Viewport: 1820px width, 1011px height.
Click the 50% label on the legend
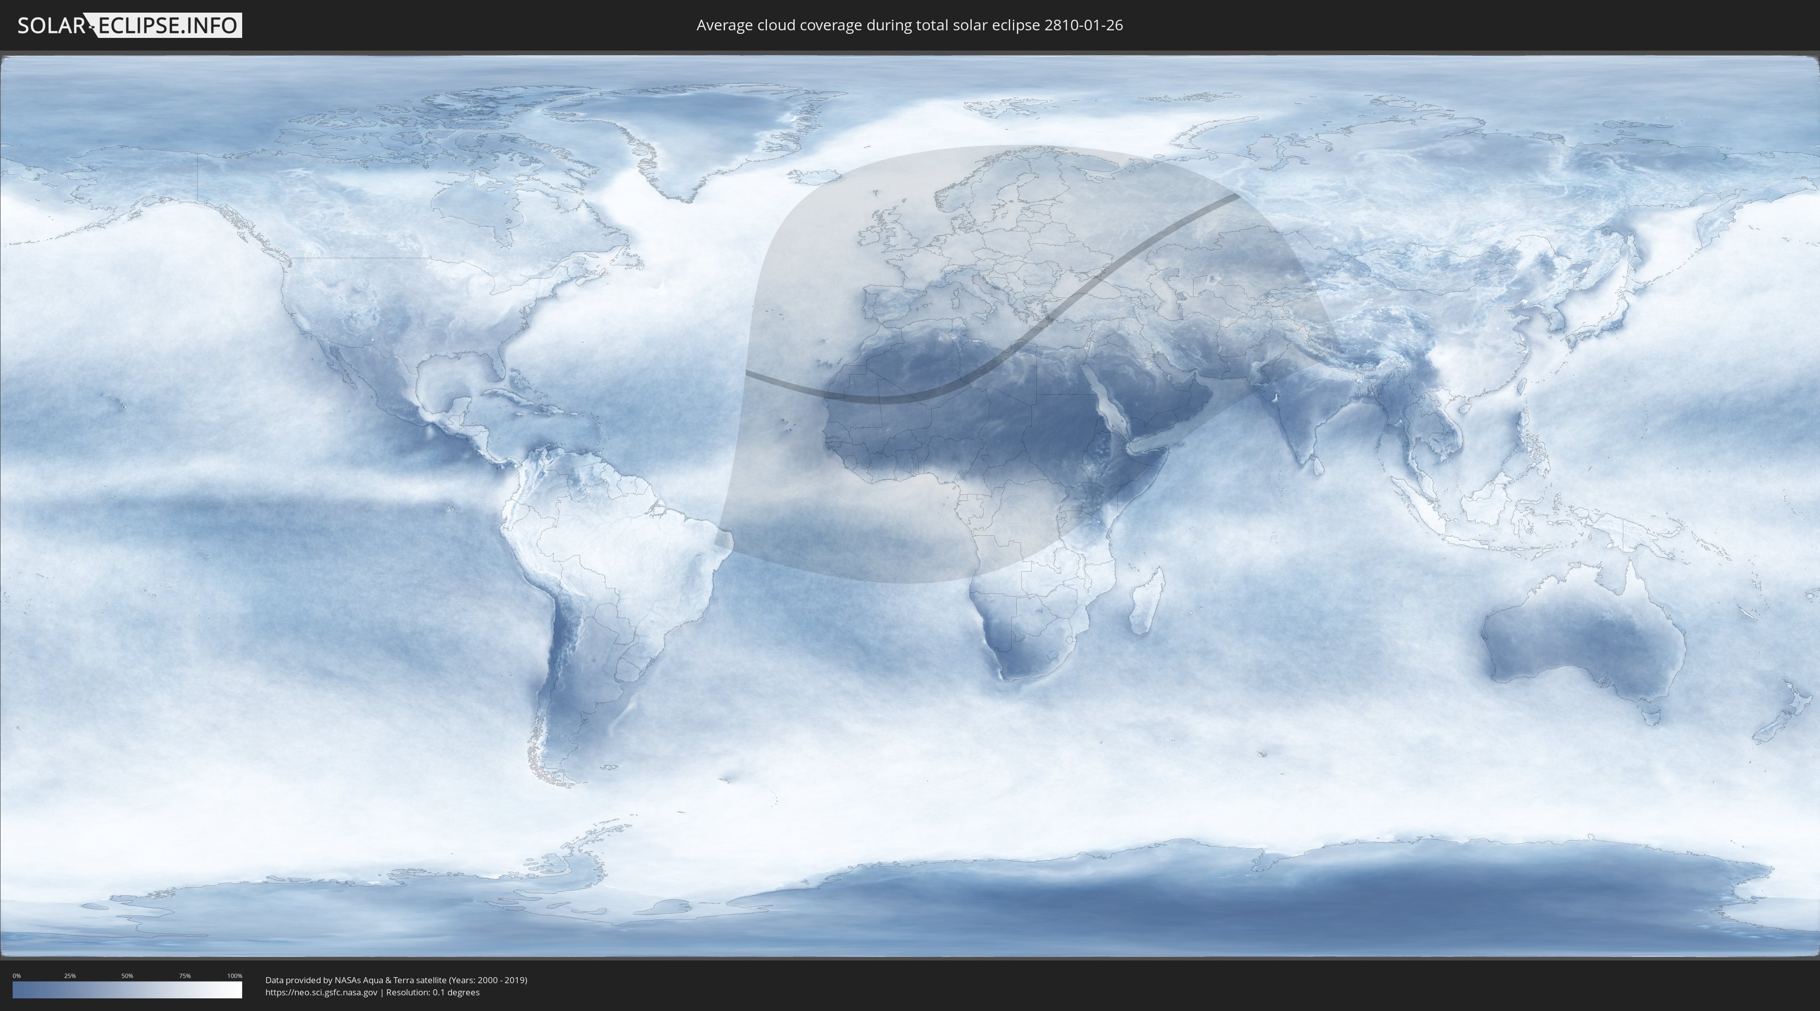point(127,976)
